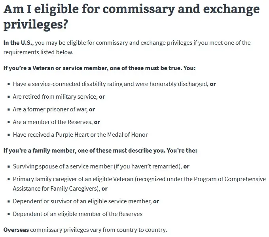Click the "Surviving spouse of a service member" item

[x=97, y=166]
